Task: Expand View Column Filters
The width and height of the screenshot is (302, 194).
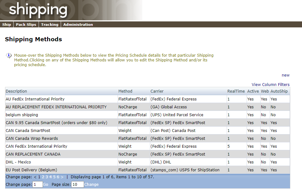Action: 270,85
